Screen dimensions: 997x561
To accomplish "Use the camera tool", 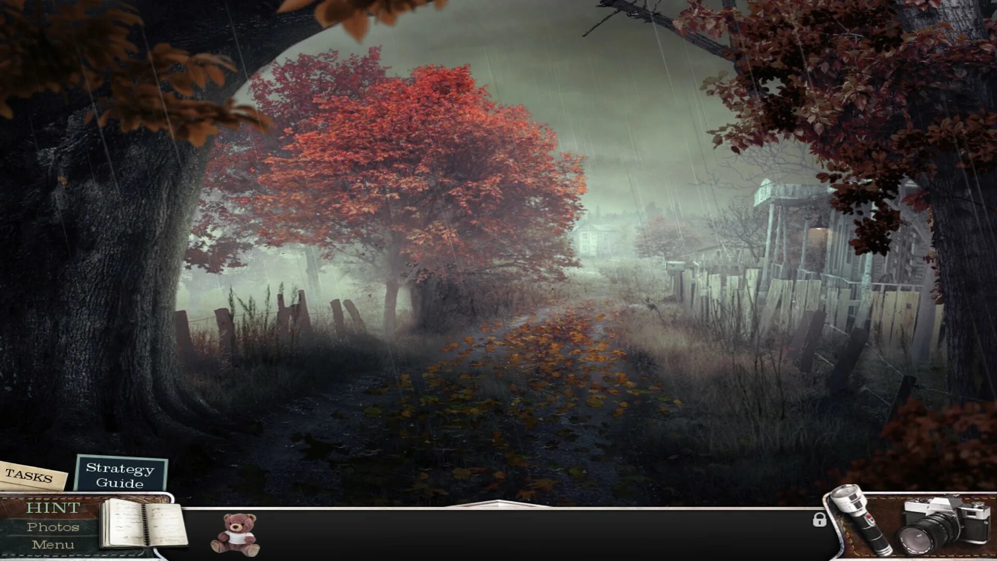I will (x=944, y=525).
